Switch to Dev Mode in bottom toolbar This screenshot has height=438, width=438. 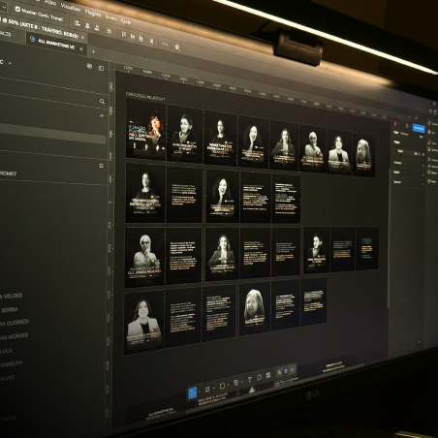click(x=293, y=370)
